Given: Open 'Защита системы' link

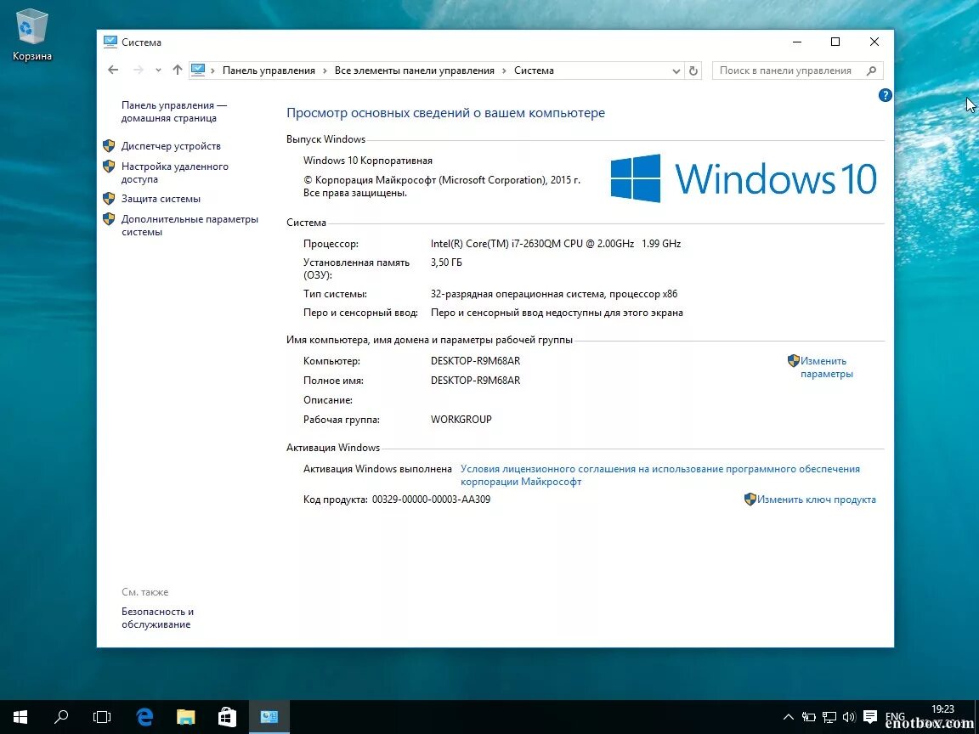Looking at the screenshot, I should 161,199.
